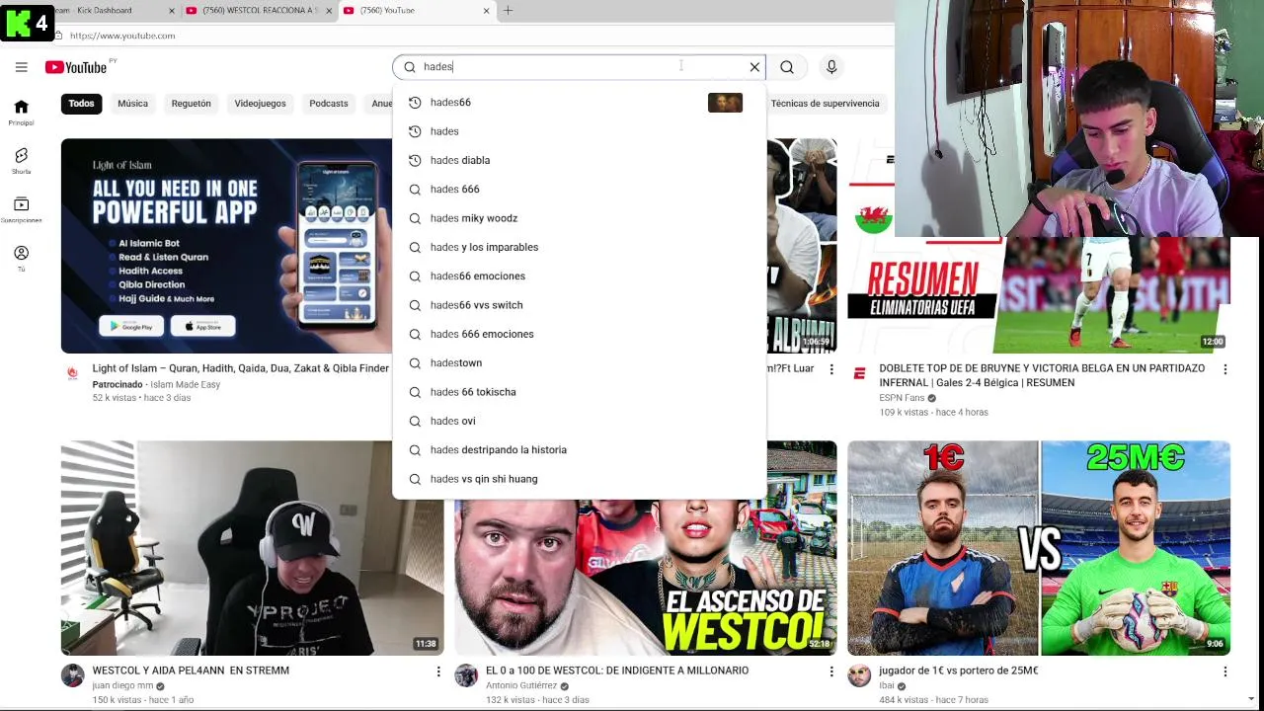Click juan diego mm channel avatar
This screenshot has height=711, width=1264.
[x=72, y=675]
